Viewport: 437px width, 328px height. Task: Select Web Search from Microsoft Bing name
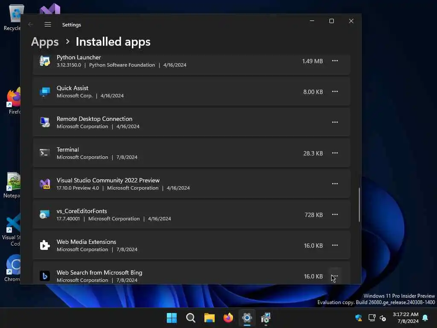coord(99,272)
